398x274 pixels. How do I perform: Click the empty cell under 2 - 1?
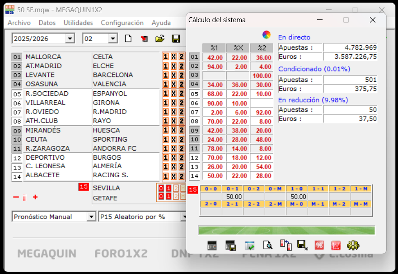pyautogui.click(x=233, y=211)
